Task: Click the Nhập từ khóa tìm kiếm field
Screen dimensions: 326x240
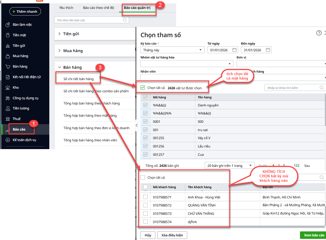Action: point(292,88)
